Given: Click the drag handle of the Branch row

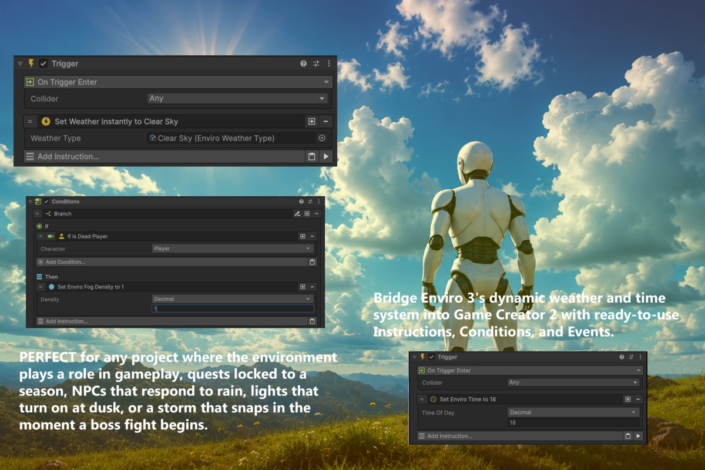Looking at the screenshot, I should (37, 214).
